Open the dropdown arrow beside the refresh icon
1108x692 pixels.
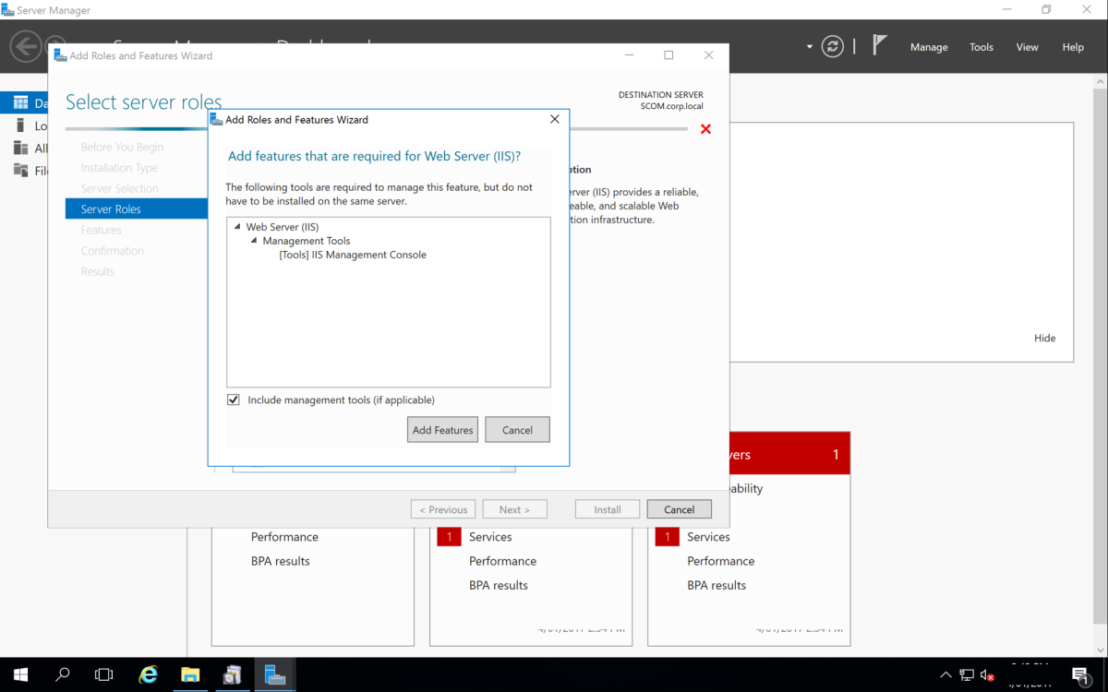(810, 46)
